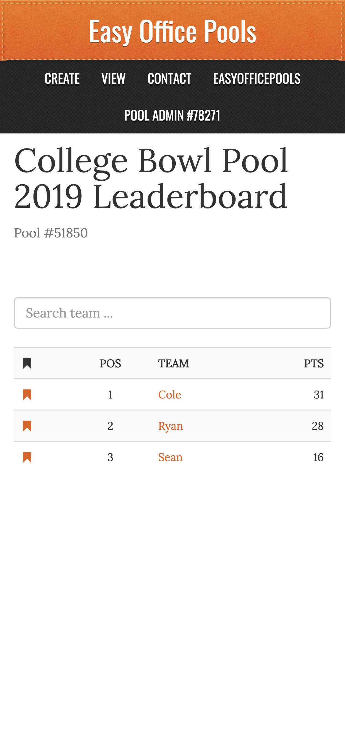
Task: Open Pool Admin #78271 menu item
Action: (x=172, y=116)
